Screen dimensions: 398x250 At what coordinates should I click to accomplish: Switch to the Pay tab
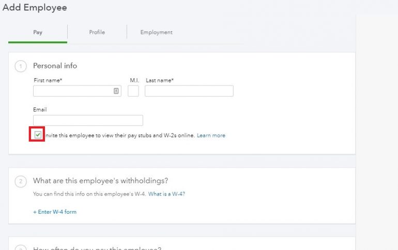(x=38, y=32)
